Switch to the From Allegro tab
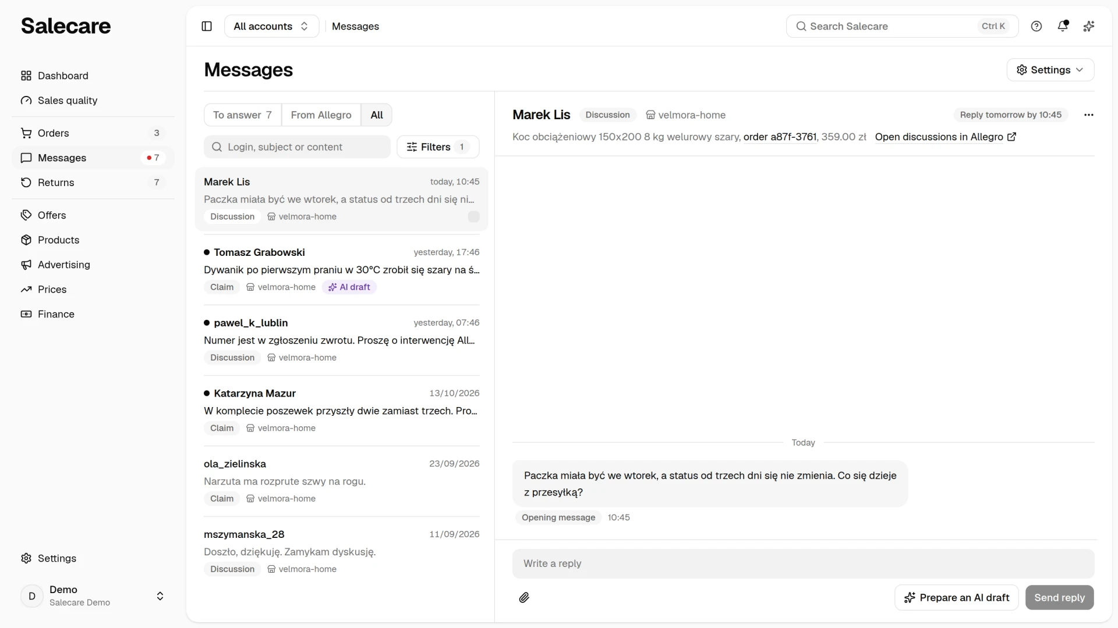Viewport: 1118px width, 628px height. (321, 115)
